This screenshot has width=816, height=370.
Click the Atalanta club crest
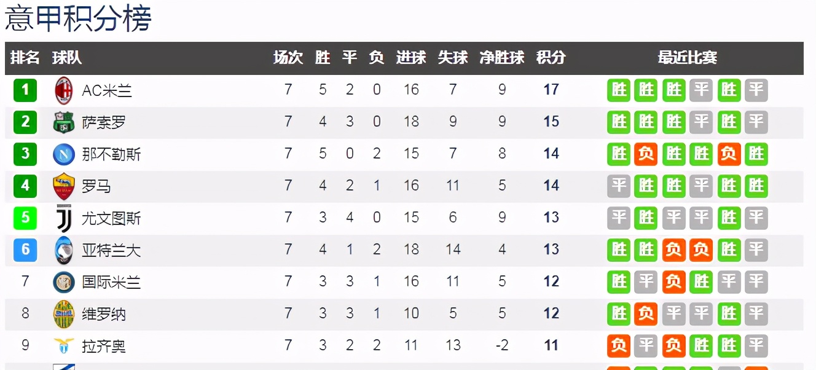coord(64,250)
